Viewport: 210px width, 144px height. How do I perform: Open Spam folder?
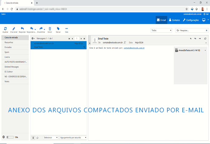15,52
